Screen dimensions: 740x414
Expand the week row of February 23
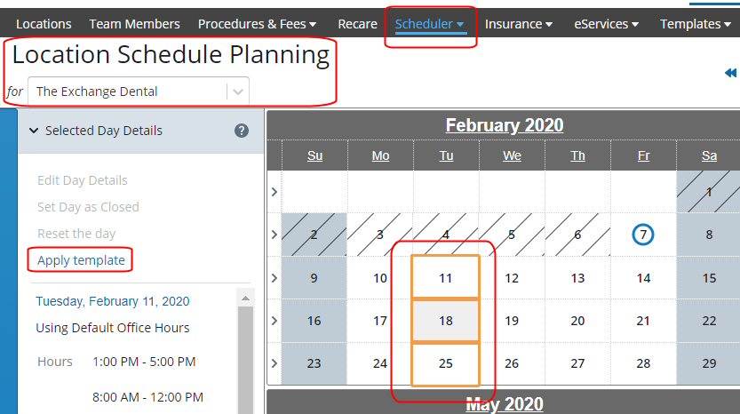tap(275, 363)
